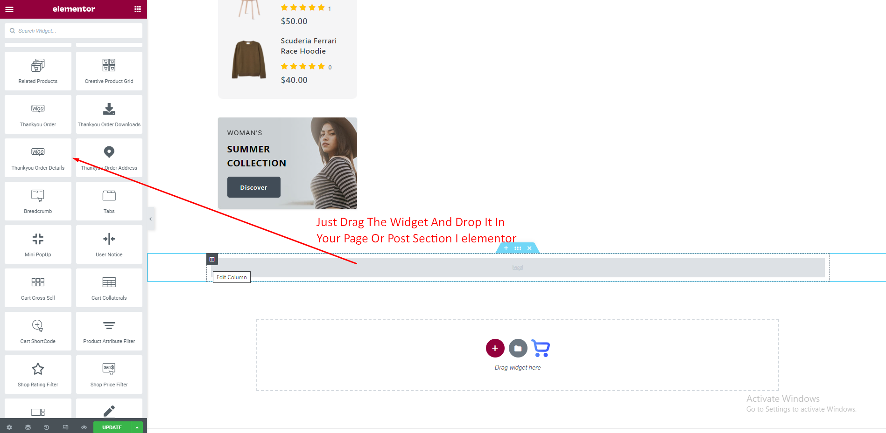886x433 pixels.
Task: Select the Creative Product Grid widget
Action: pyautogui.click(x=109, y=71)
